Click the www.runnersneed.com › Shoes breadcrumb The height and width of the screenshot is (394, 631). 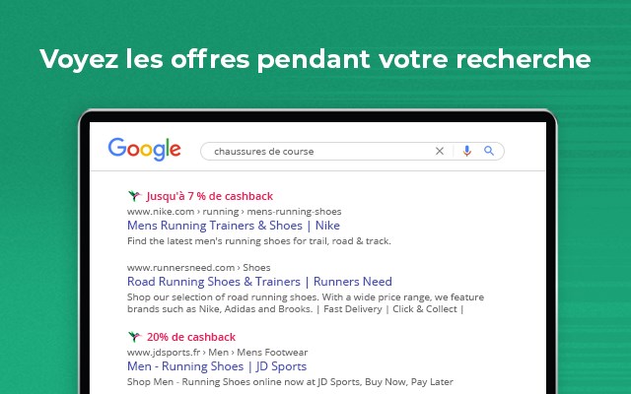click(x=199, y=268)
